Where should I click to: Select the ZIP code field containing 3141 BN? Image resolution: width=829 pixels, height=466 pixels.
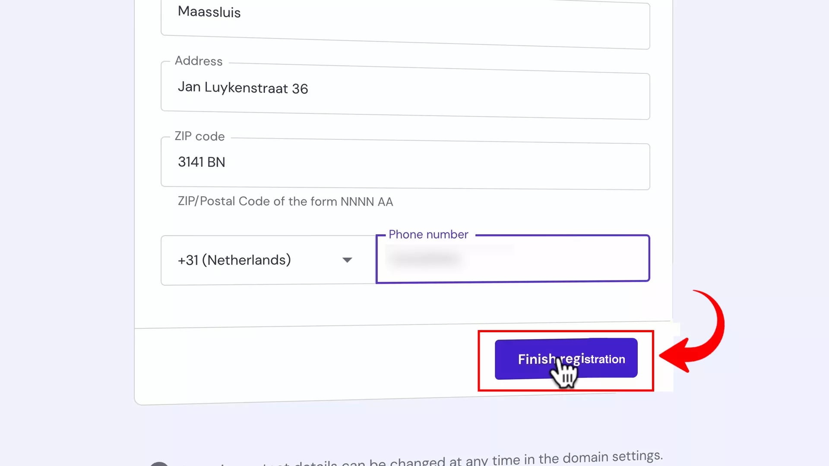pyautogui.click(x=405, y=164)
